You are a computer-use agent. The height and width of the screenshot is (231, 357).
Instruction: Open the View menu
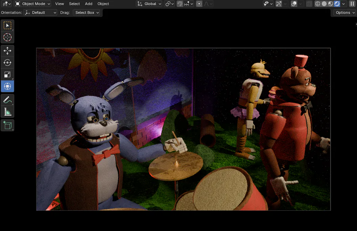(x=59, y=4)
